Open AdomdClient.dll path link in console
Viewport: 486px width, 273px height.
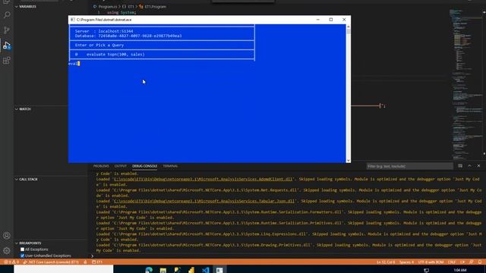click(x=204, y=179)
